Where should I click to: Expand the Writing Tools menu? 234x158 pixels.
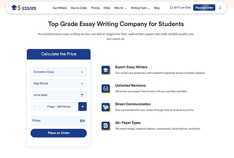(x=141, y=8)
